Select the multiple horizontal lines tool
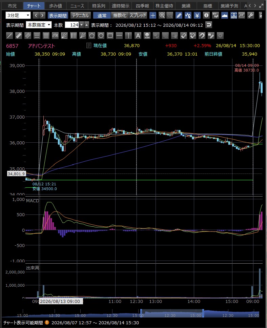Image resolution: width=267 pixels, height=328 pixels. (46, 36)
